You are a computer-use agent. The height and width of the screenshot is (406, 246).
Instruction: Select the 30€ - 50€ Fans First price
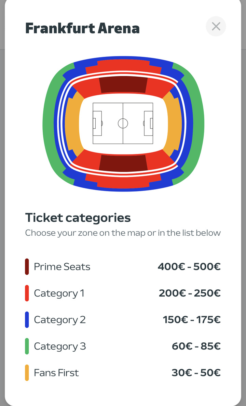point(196,372)
